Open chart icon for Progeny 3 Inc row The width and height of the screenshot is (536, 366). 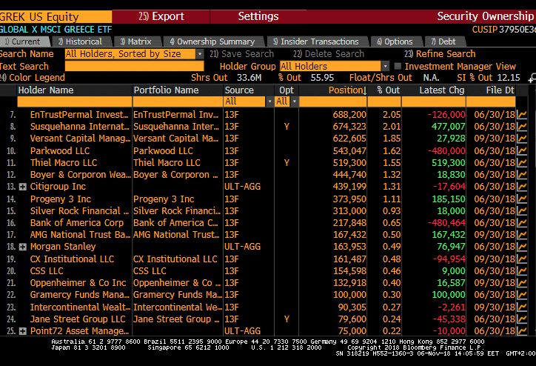[522, 199]
